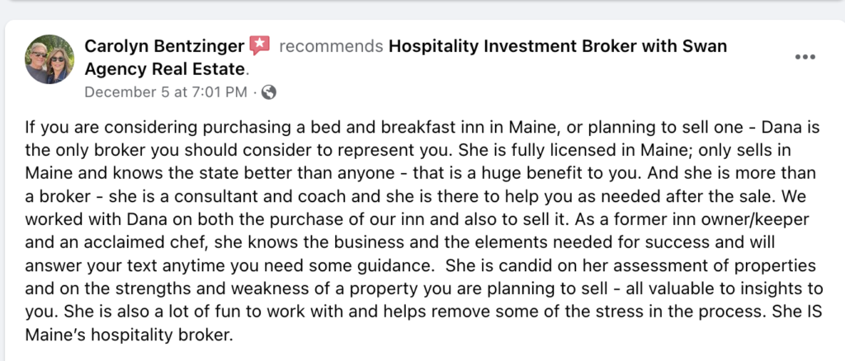Click the text 'She is fully licensed in Maine'

tap(541, 151)
